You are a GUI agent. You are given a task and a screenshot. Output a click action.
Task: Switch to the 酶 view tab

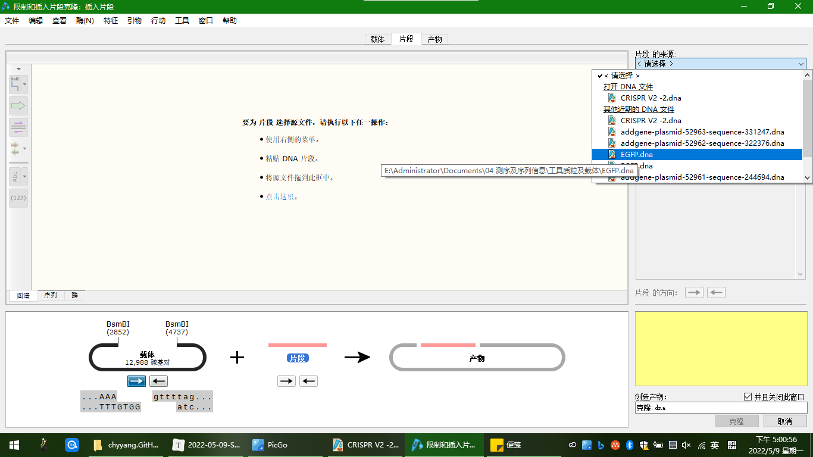[x=75, y=295]
